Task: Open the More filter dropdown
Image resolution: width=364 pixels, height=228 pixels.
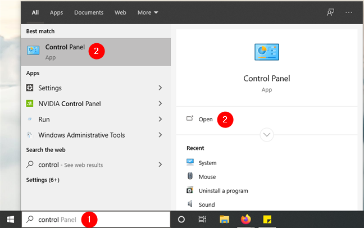Action: [x=148, y=12]
